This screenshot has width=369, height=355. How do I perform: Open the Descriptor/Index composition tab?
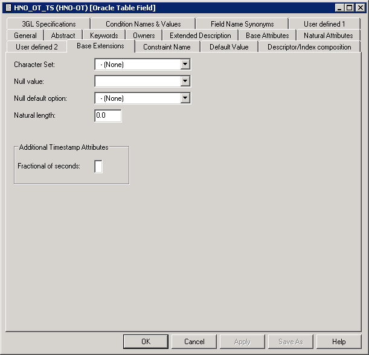[309, 47]
